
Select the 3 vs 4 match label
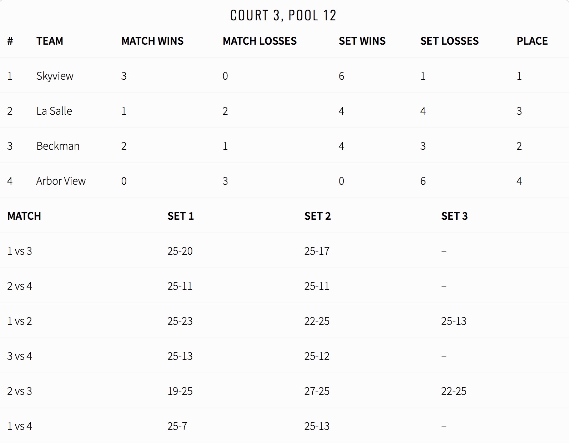[20, 356]
